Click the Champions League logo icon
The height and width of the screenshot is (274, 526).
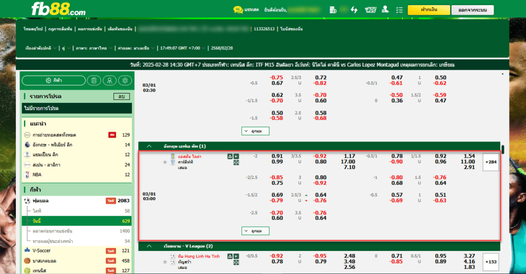tap(27, 155)
